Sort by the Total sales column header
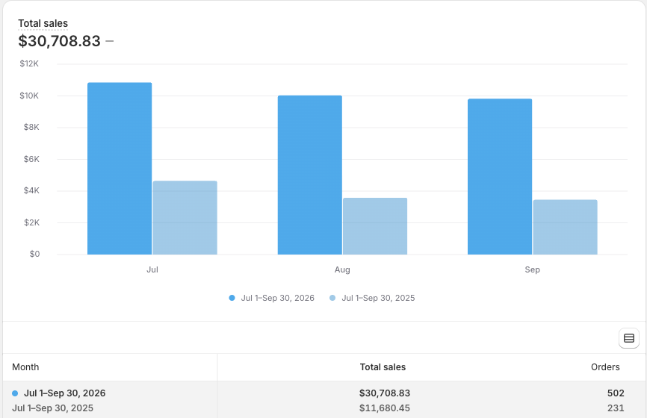 click(383, 367)
